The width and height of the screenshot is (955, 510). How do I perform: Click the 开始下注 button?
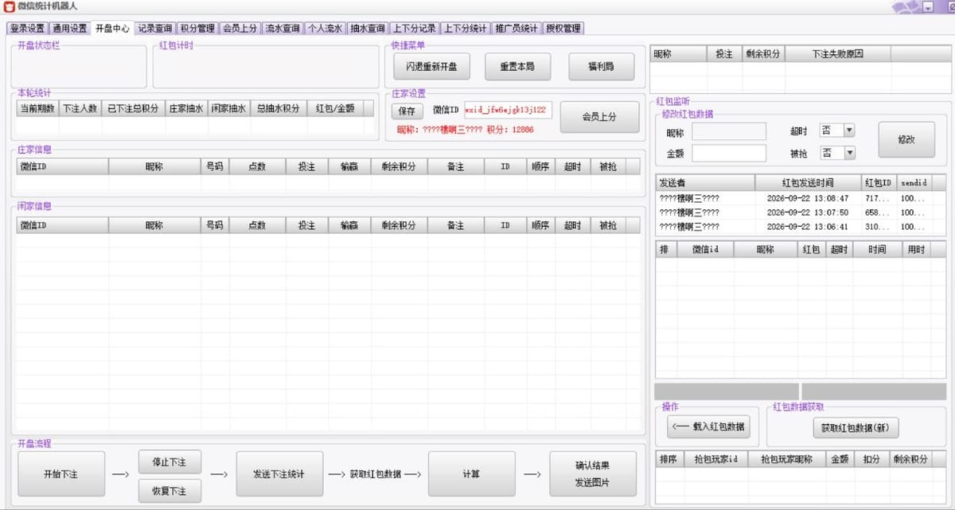point(61,473)
